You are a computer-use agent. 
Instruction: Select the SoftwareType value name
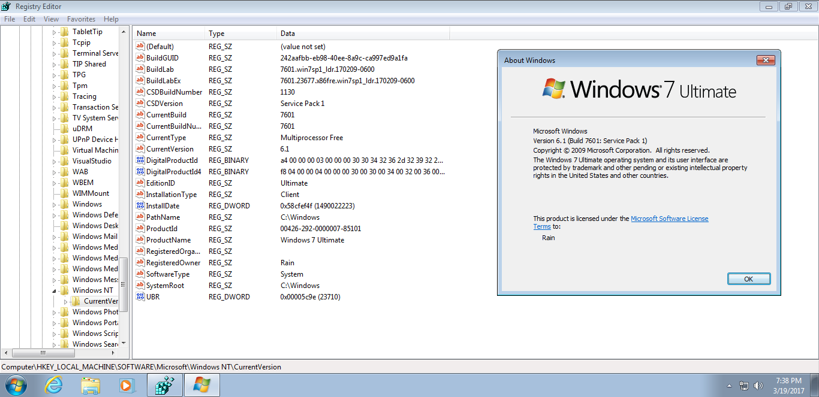[168, 274]
